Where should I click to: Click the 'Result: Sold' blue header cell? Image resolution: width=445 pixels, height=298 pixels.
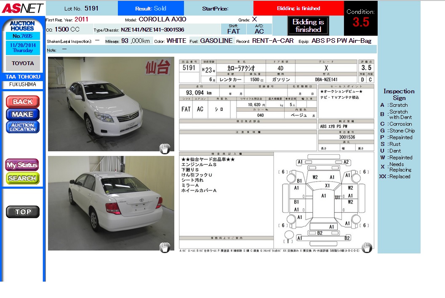(x=151, y=8)
